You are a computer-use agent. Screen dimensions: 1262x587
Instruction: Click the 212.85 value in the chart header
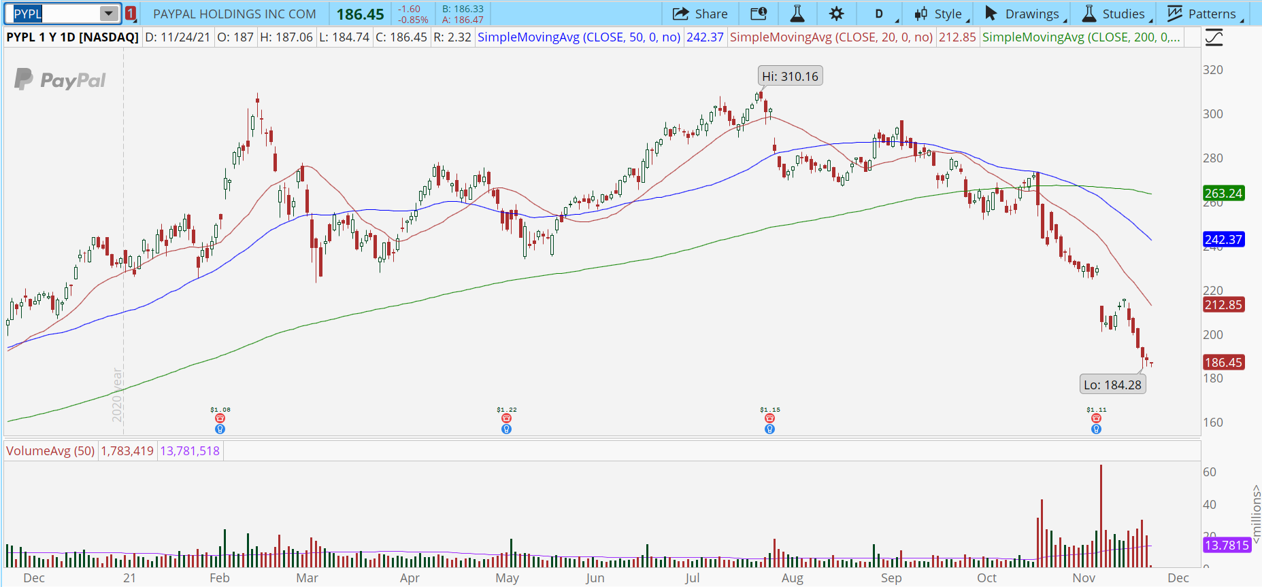[x=957, y=37]
